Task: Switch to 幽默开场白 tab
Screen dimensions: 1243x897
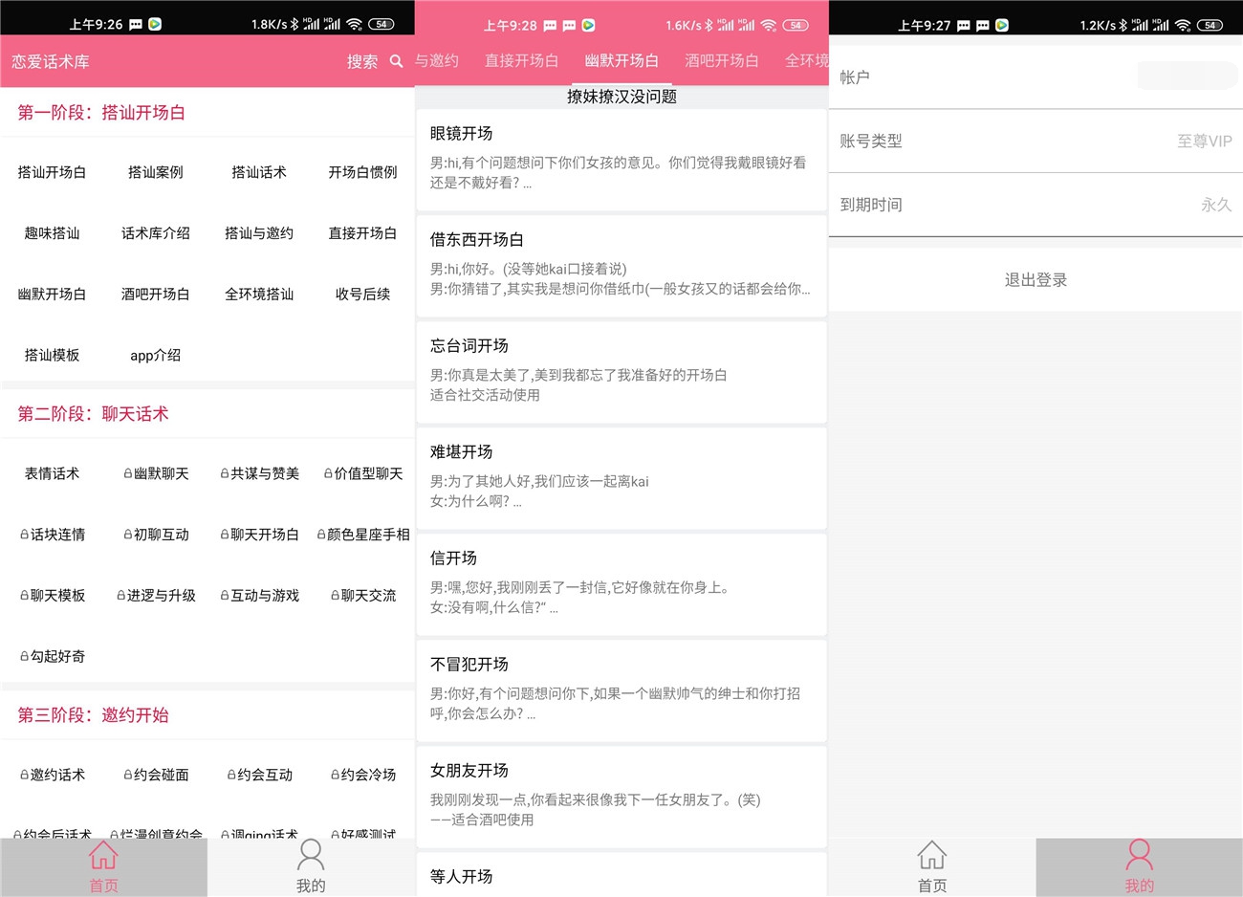Action: coord(621,61)
